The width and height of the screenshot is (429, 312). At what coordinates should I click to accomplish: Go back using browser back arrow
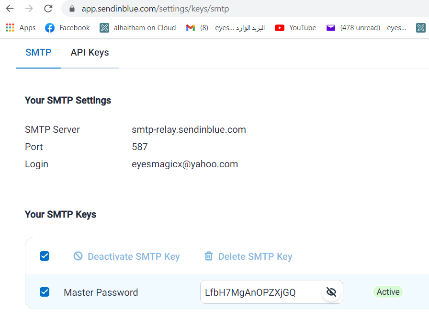pos(10,9)
